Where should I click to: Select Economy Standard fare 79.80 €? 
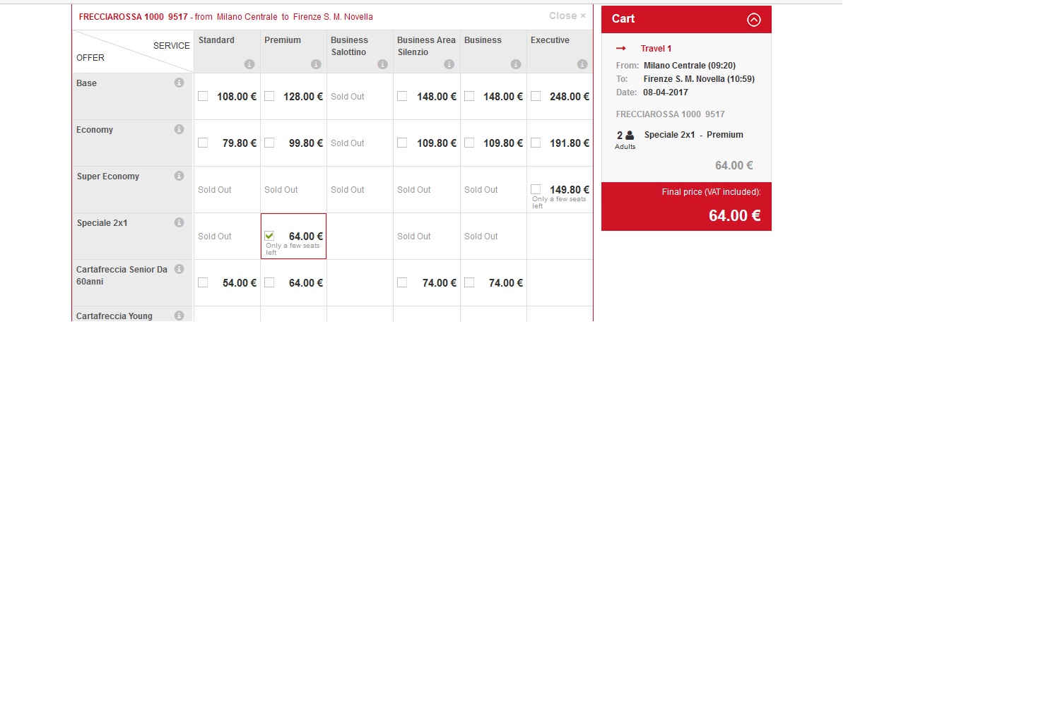click(203, 143)
